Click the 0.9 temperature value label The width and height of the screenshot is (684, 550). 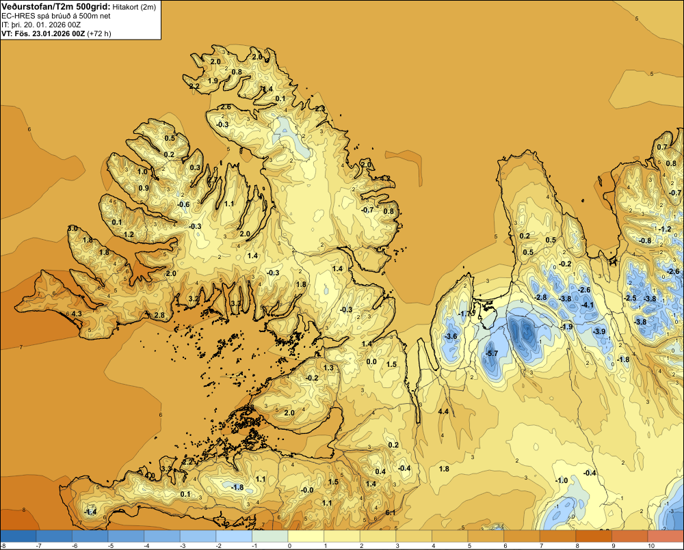coord(144,189)
